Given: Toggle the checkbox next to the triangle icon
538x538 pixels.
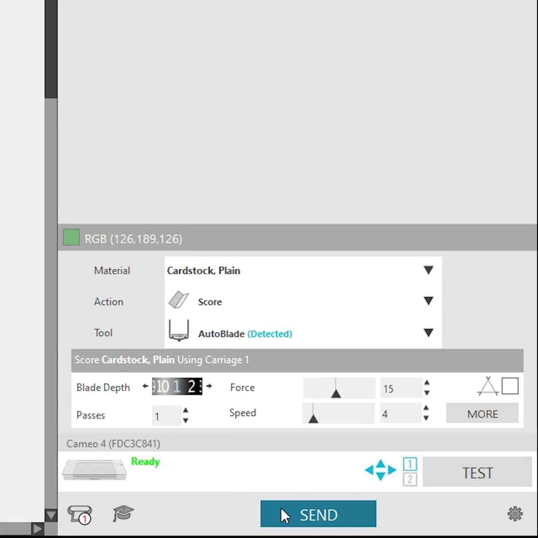Looking at the screenshot, I should [x=510, y=386].
